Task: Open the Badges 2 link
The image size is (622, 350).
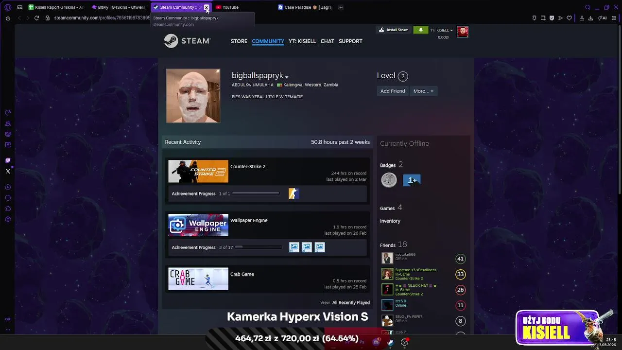Action: pyautogui.click(x=392, y=165)
